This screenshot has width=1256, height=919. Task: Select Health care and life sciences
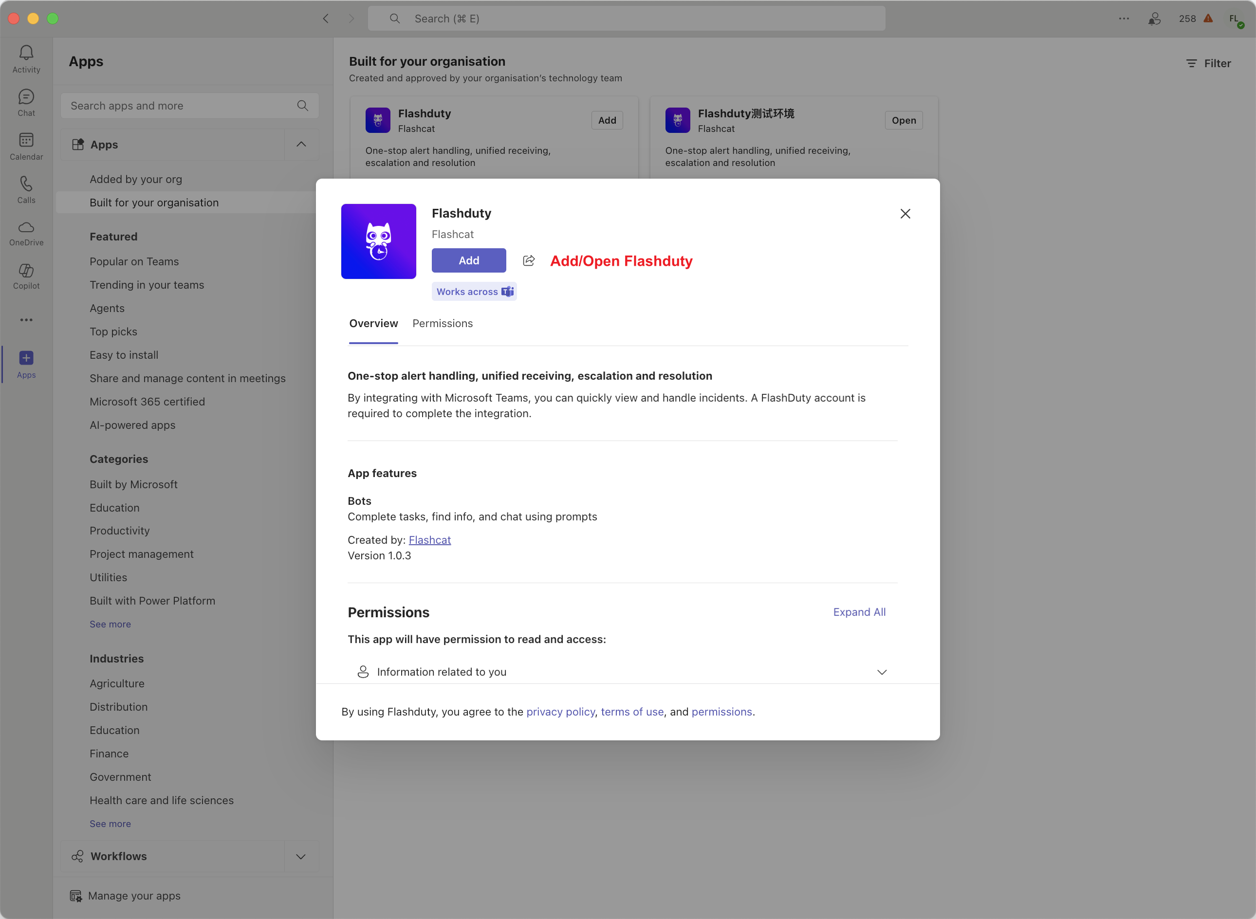pos(161,801)
